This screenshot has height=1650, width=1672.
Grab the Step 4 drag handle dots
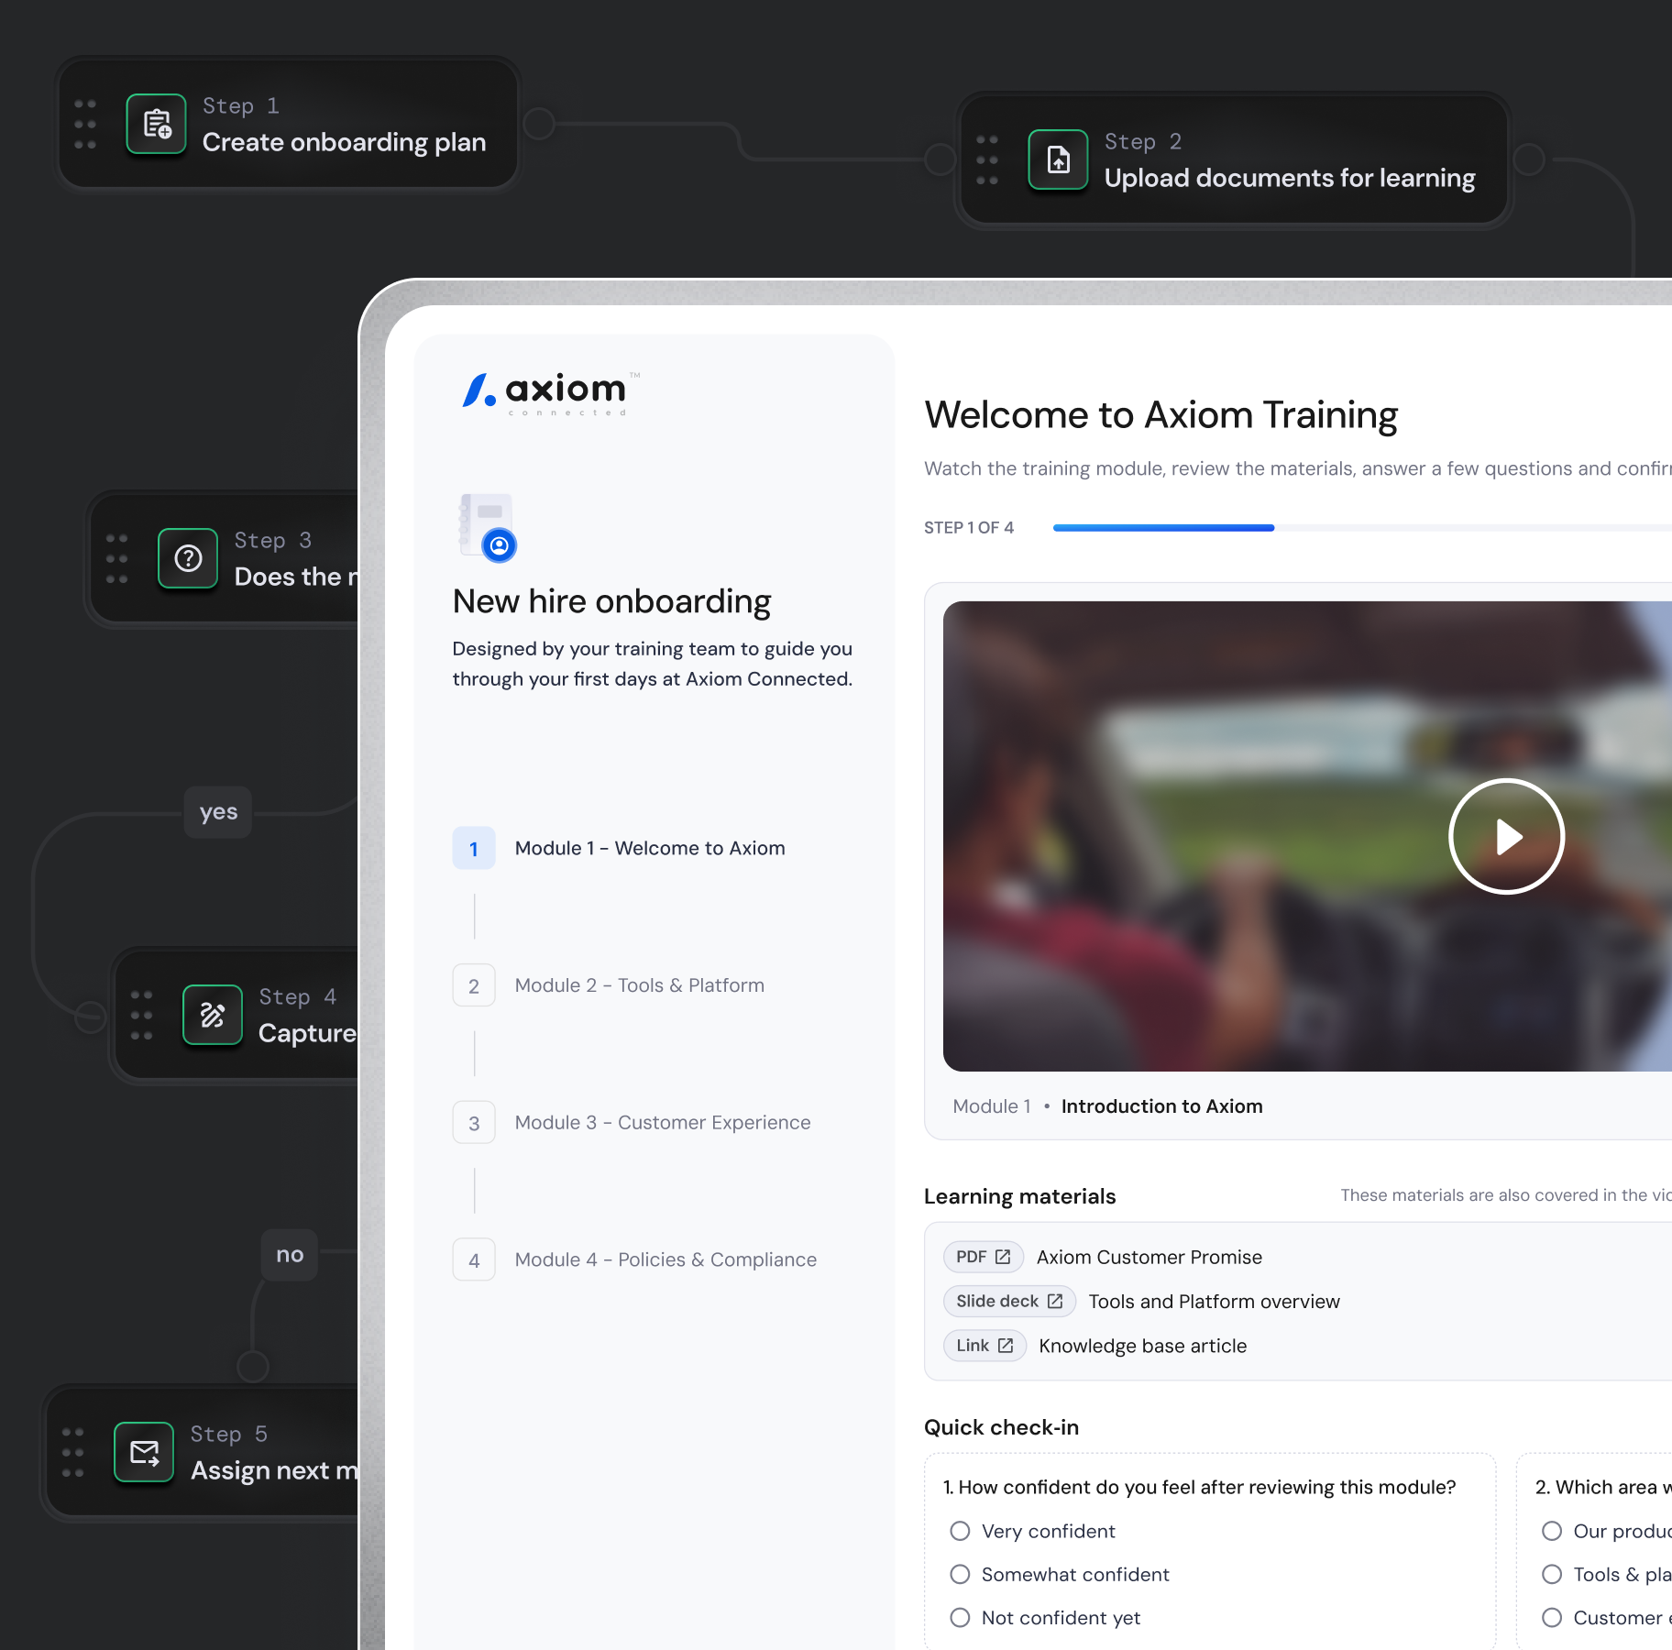point(141,1015)
